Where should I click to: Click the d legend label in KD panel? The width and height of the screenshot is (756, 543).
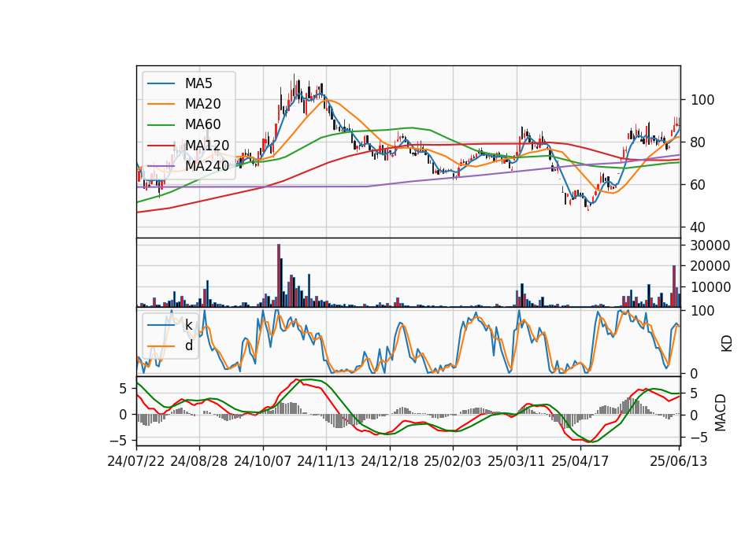click(x=189, y=345)
